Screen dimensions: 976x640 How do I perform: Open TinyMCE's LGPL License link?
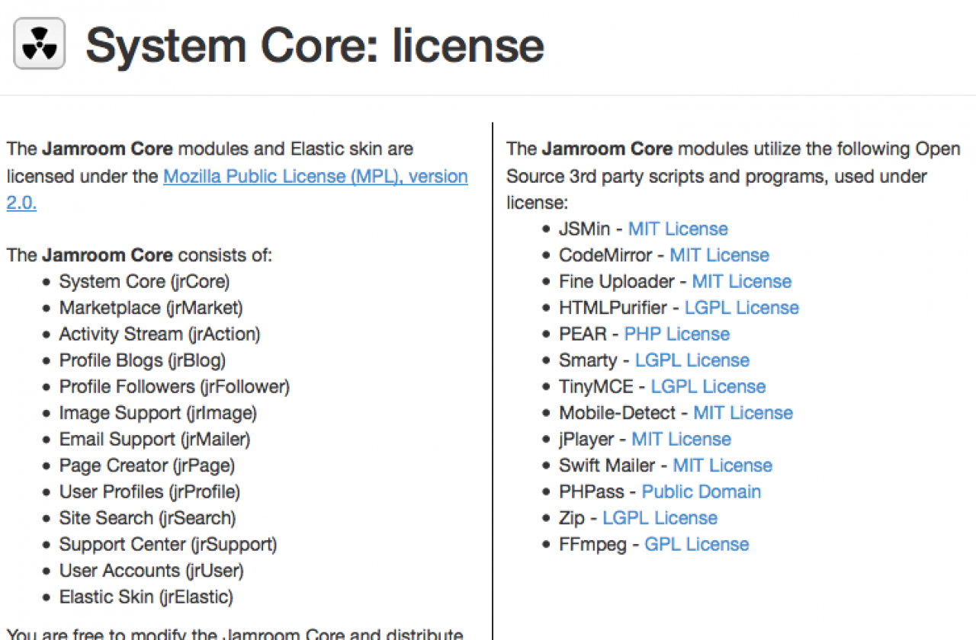(x=708, y=387)
